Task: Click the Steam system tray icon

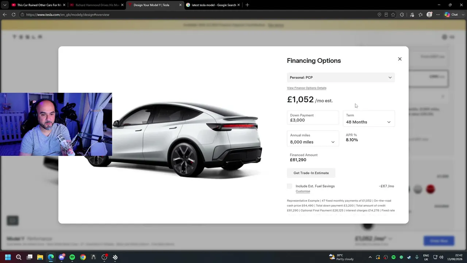Action: (x=409, y=257)
